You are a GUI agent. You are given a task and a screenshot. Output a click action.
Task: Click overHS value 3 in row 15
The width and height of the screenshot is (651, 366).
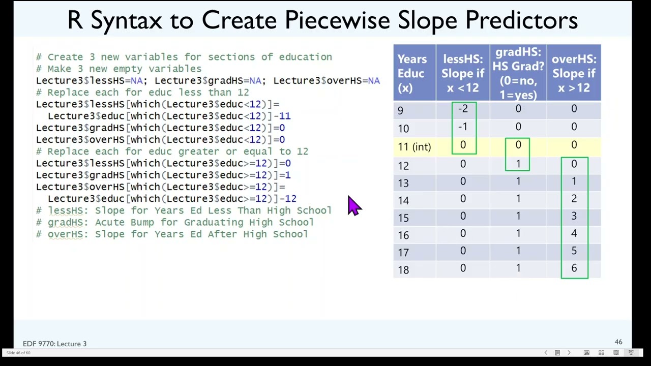coord(574,216)
